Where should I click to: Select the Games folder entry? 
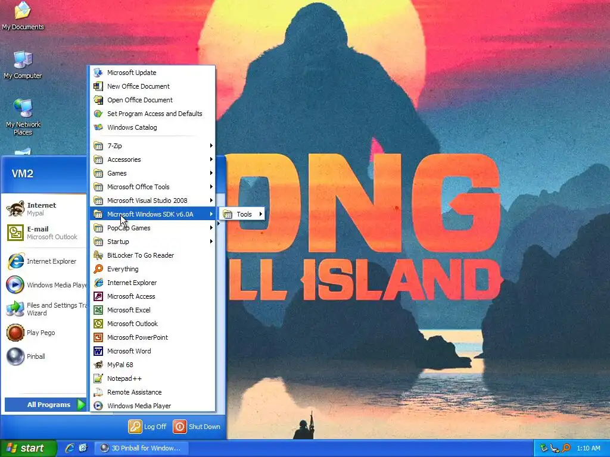click(x=152, y=173)
